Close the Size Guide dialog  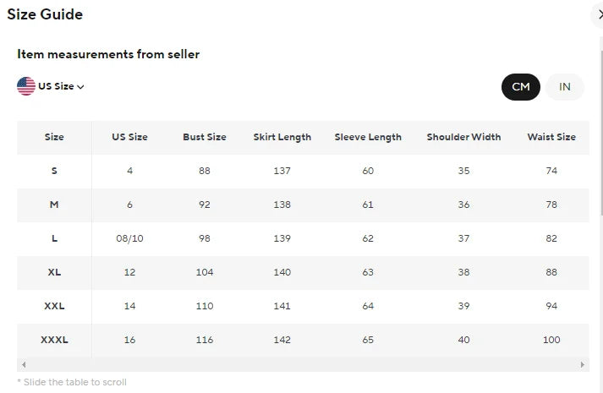pos(599,14)
